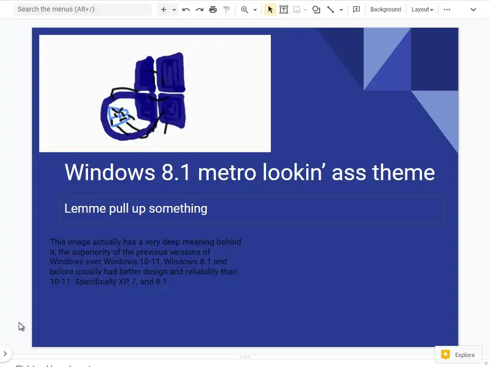The width and height of the screenshot is (490, 367).
Task: Expand the insert image dropdown arrow
Action: [305, 10]
